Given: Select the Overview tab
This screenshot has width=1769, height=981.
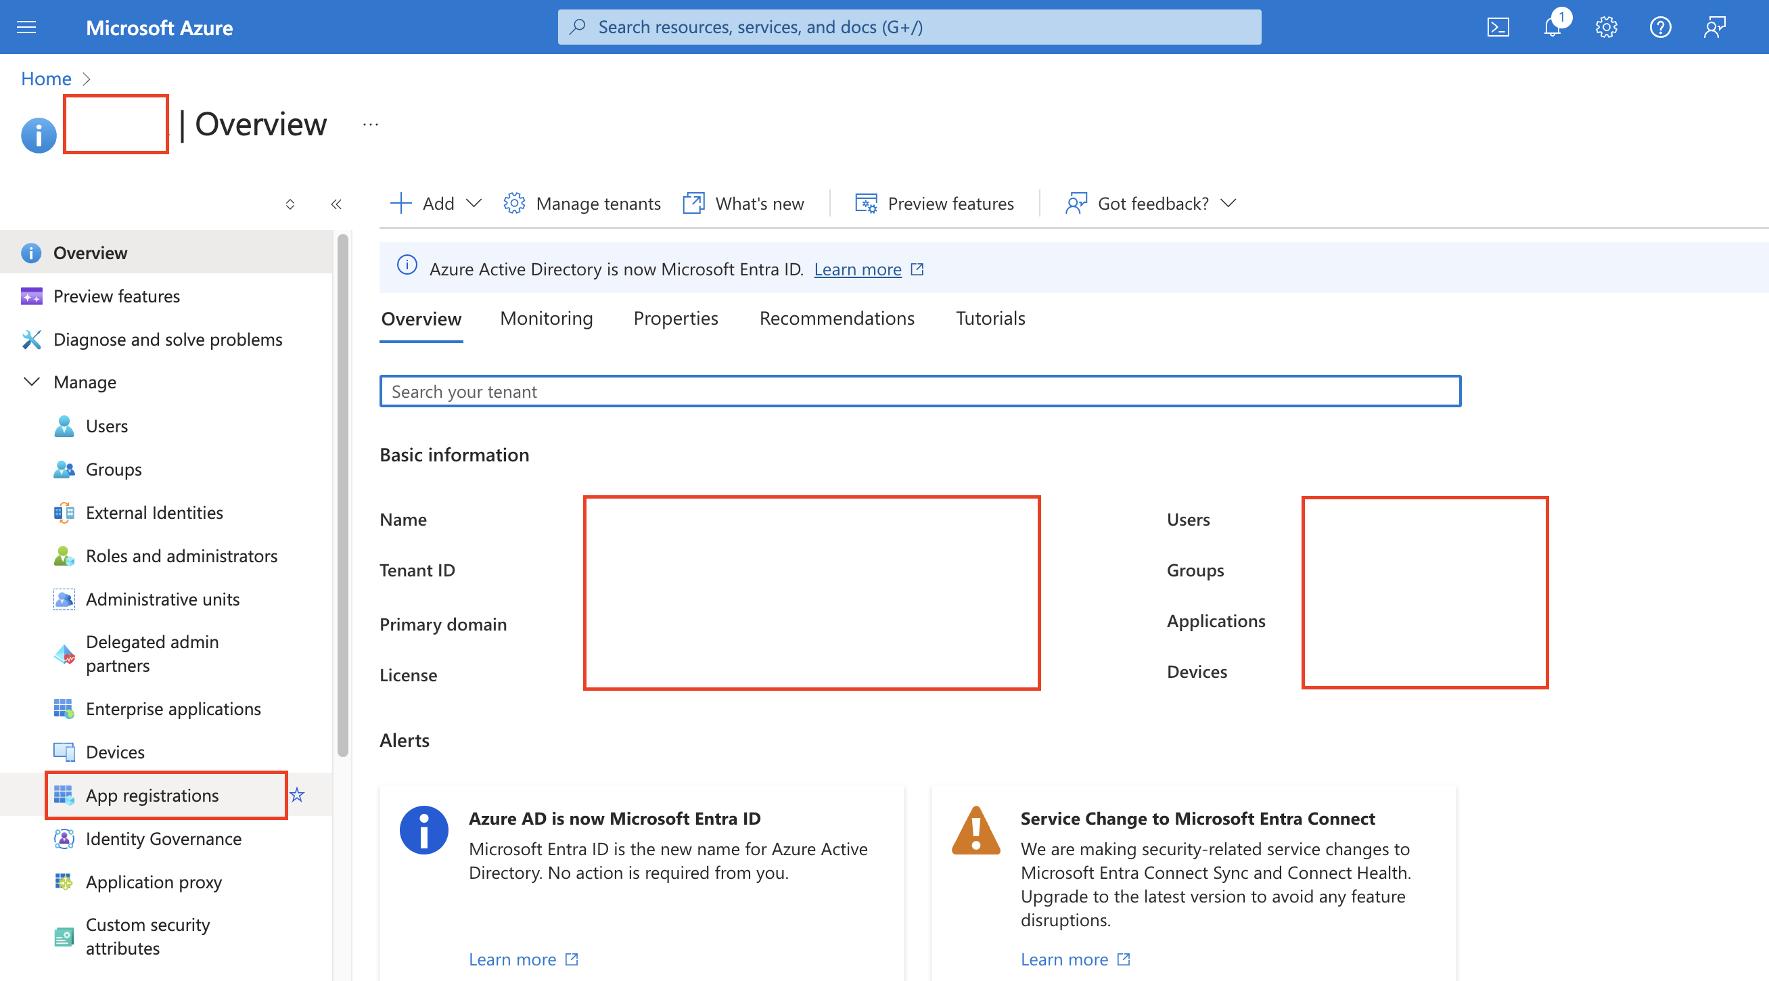Looking at the screenshot, I should [421, 319].
